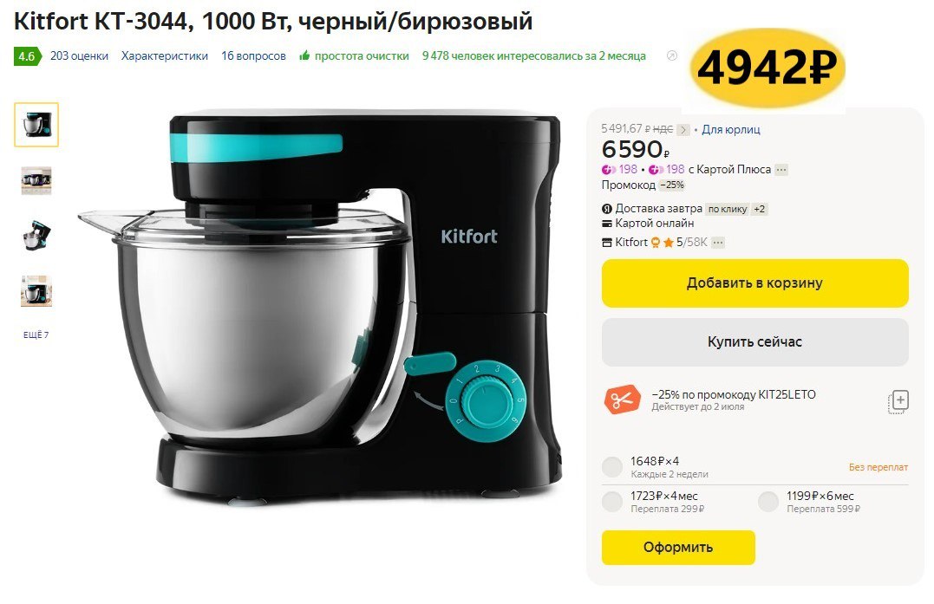Screen dimensions: 934x604
Task: Click the Купить сейчас button
Action: (x=754, y=342)
